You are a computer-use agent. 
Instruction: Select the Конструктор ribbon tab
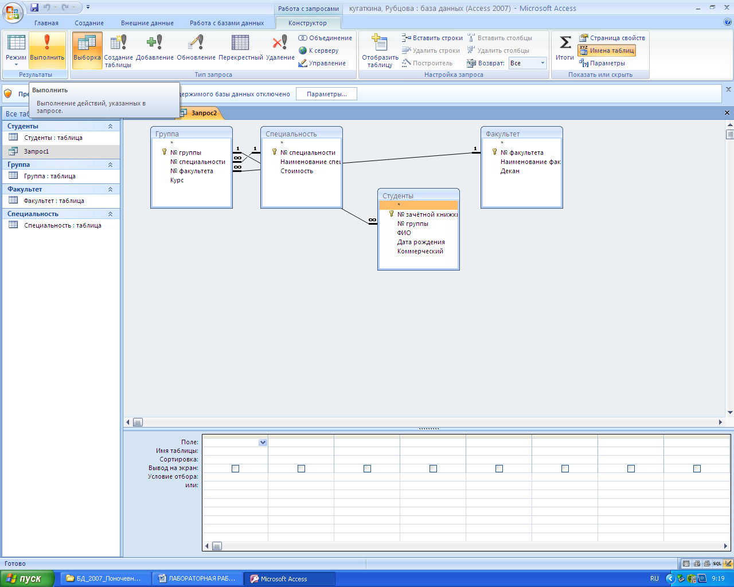[308, 23]
